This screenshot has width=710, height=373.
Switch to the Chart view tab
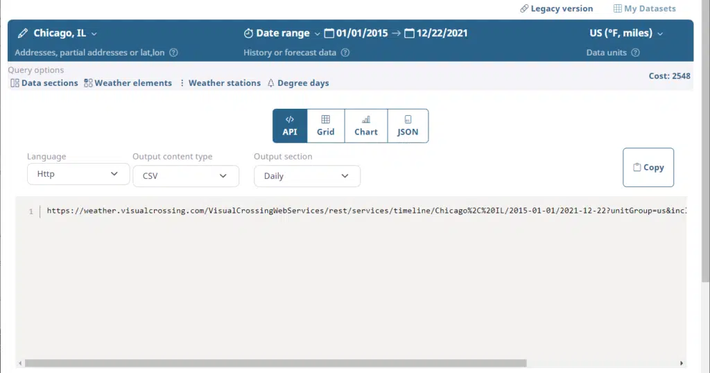pyautogui.click(x=366, y=125)
